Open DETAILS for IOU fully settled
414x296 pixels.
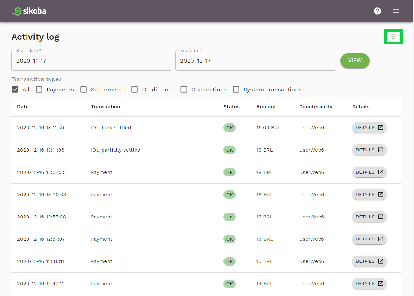pos(369,128)
